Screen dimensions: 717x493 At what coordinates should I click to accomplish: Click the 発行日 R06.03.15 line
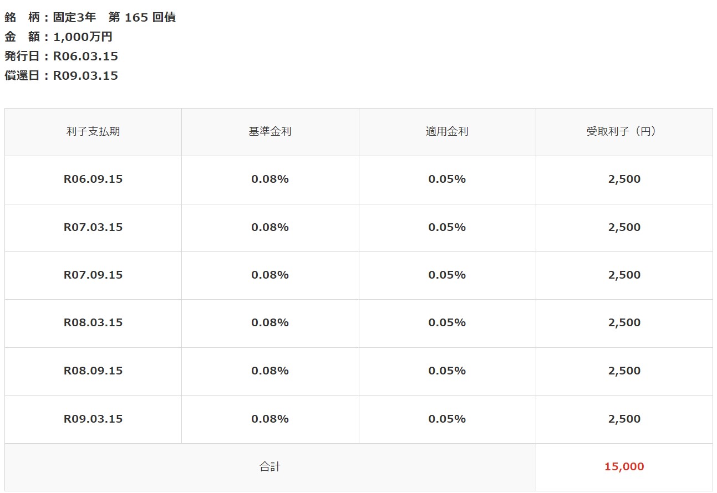coord(61,56)
